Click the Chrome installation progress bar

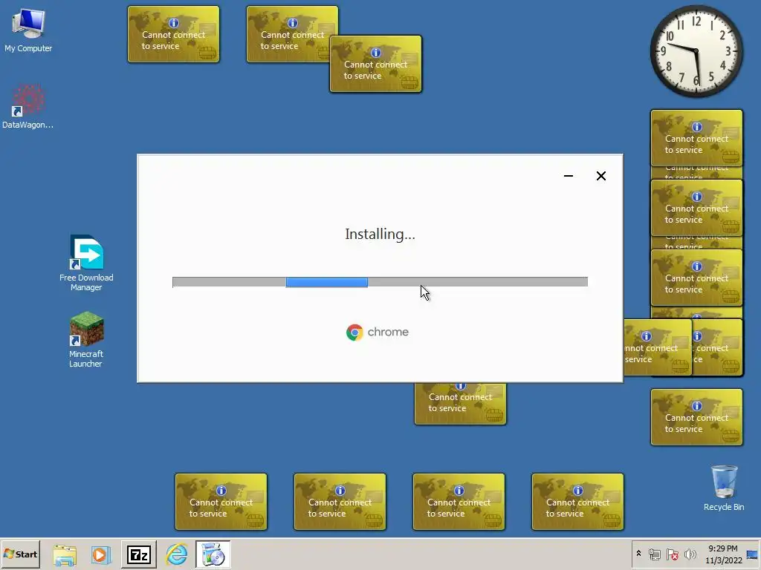pos(380,282)
